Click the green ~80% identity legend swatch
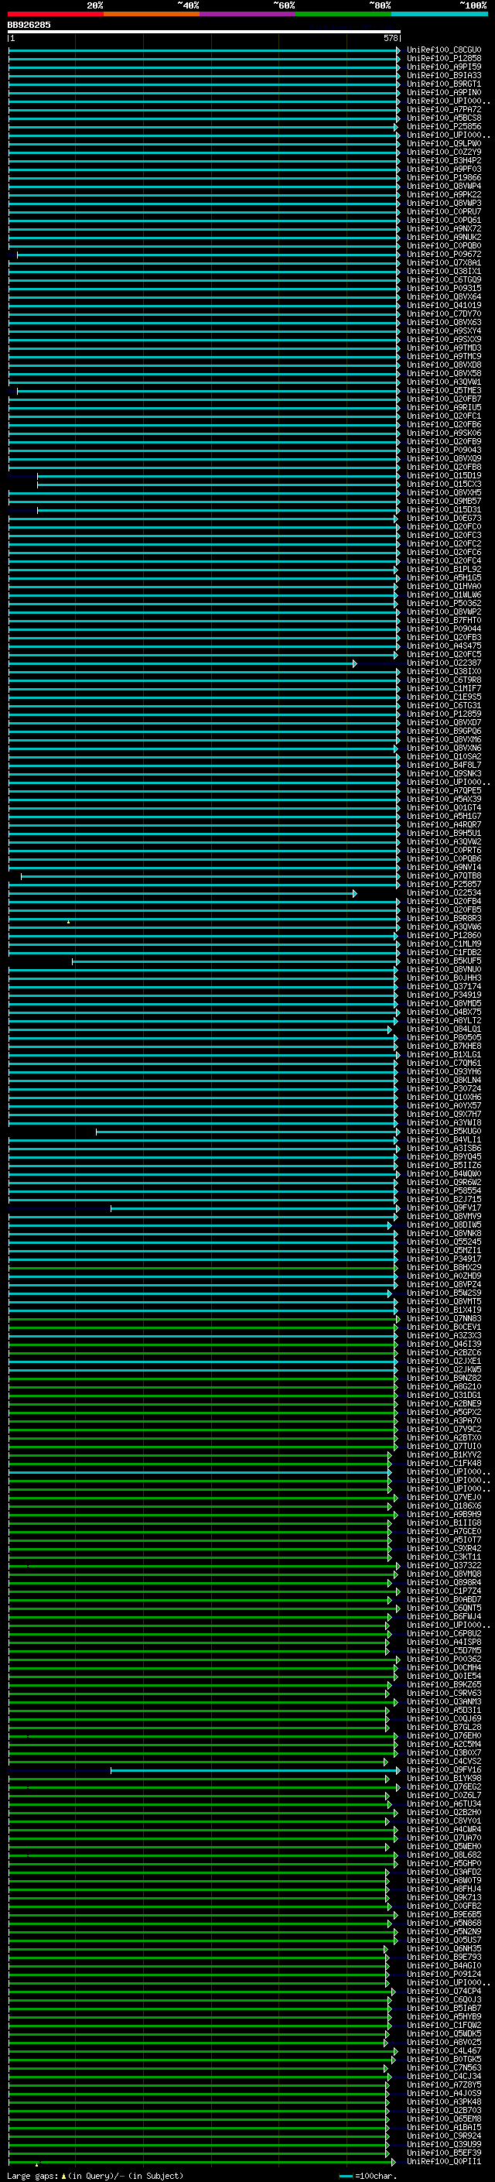The height and width of the screenshot is (2182, 495). click(343, 14)
